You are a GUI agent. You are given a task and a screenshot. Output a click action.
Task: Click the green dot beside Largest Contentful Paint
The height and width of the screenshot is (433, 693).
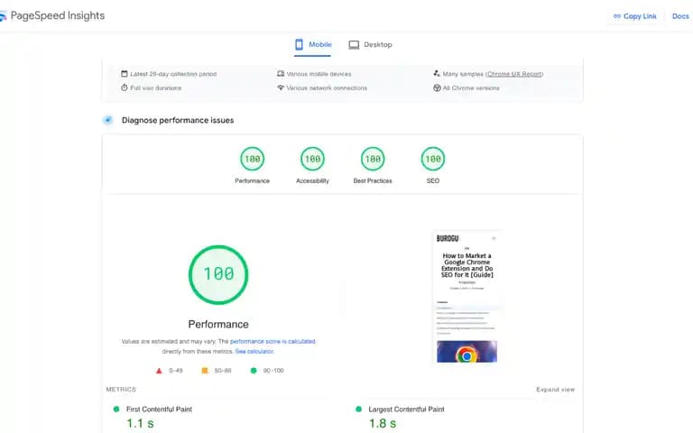[x=358, y=410]
